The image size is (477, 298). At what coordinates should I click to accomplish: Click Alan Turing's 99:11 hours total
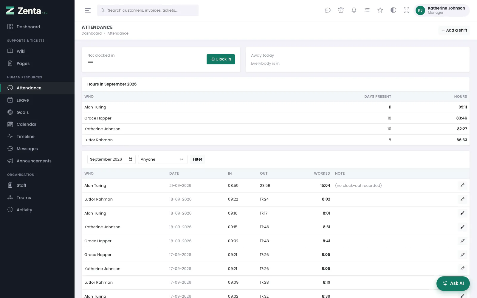(x=463, y=107)
